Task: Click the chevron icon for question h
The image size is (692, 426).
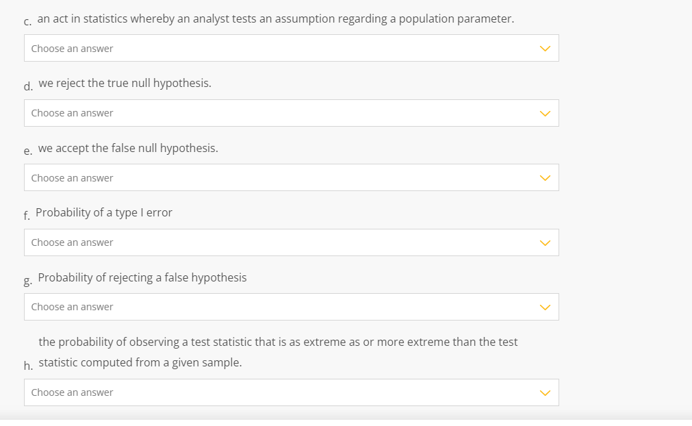Action: click(546, 392)
